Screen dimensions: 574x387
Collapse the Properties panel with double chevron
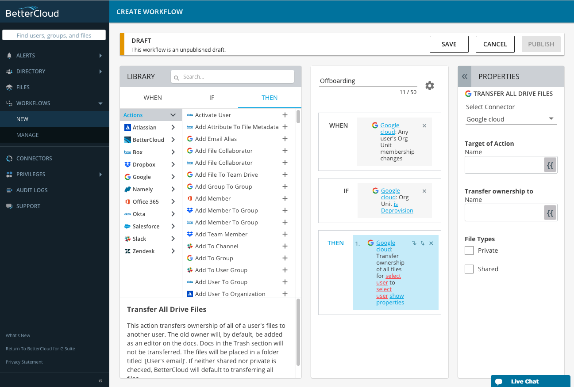465,76
